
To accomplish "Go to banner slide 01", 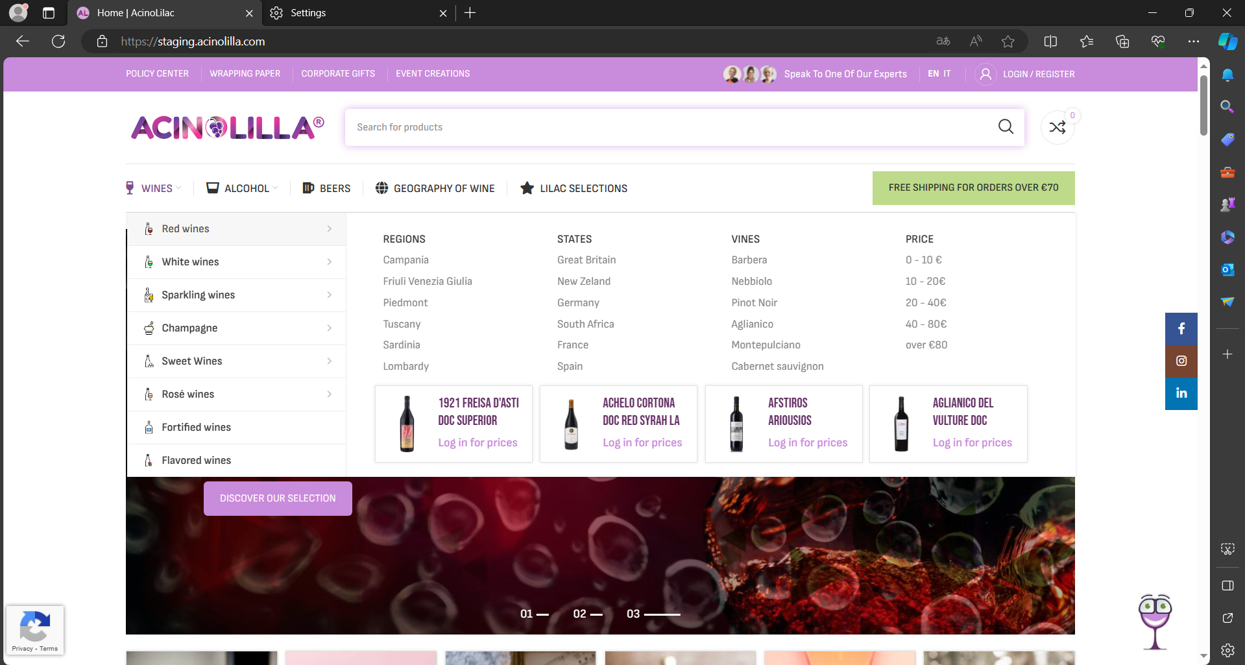I will tap(534, 614).
